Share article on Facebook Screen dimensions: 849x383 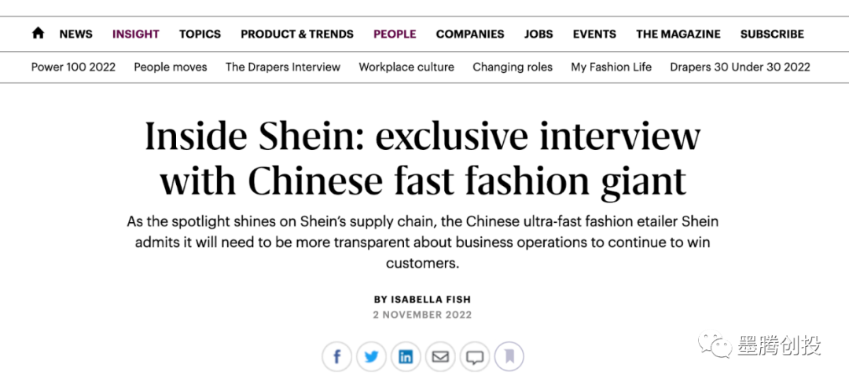point(337,357)
